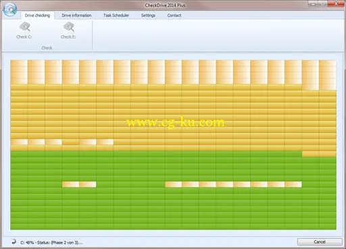
Task: Cancel the running drive check
Action: click(320, 242)
